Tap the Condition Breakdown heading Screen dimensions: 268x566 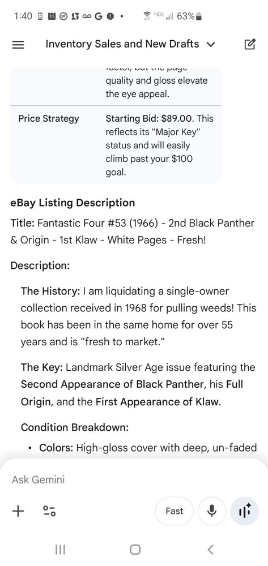point(75,427)
